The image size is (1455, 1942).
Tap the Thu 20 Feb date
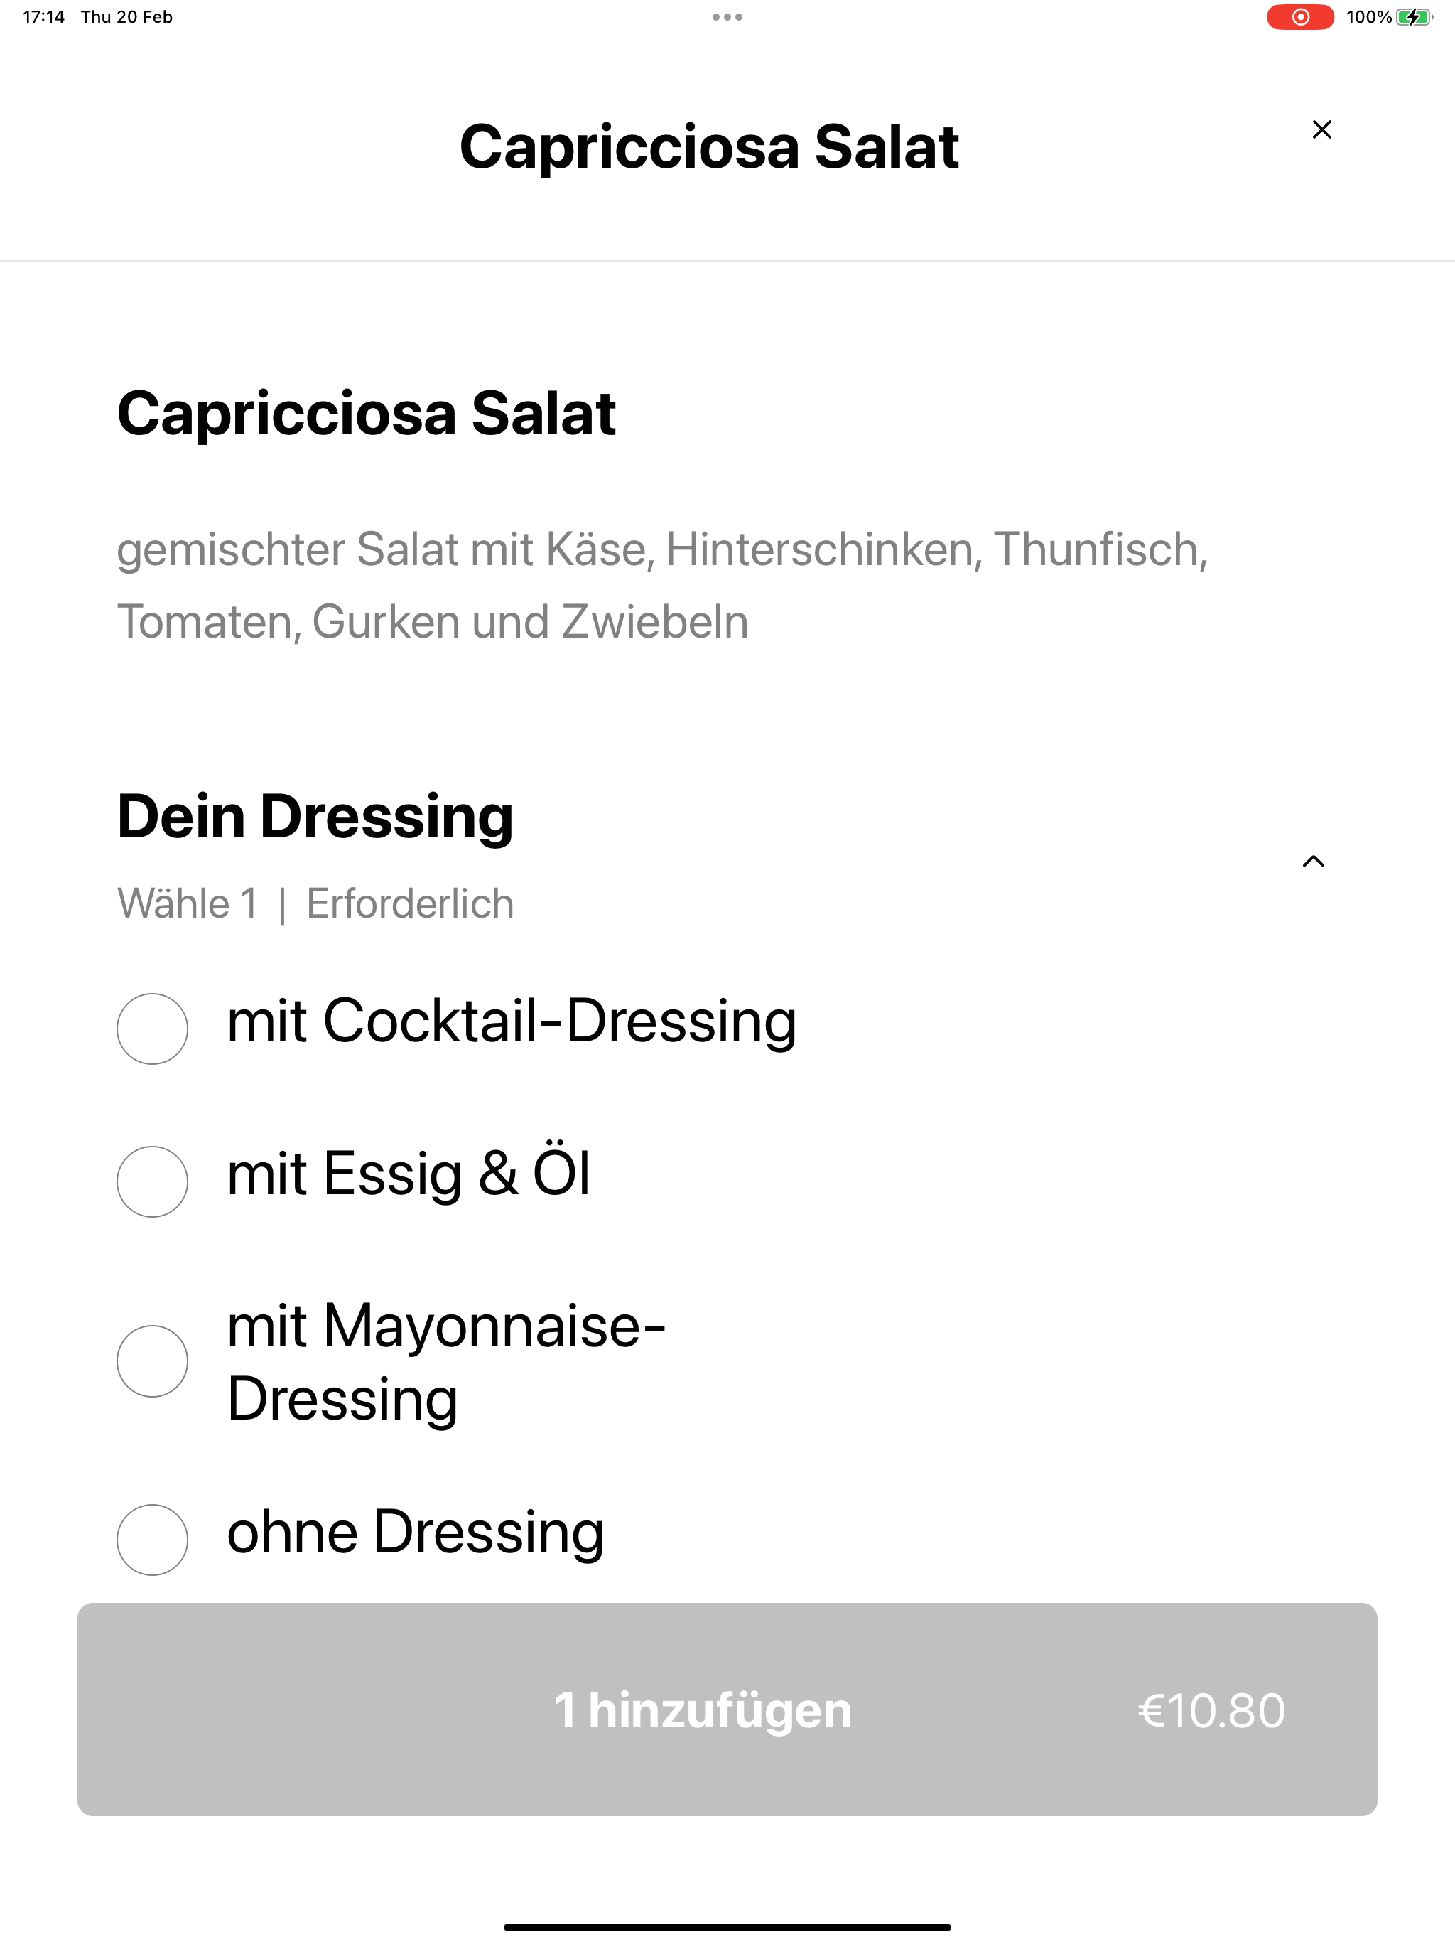point(126,16)
